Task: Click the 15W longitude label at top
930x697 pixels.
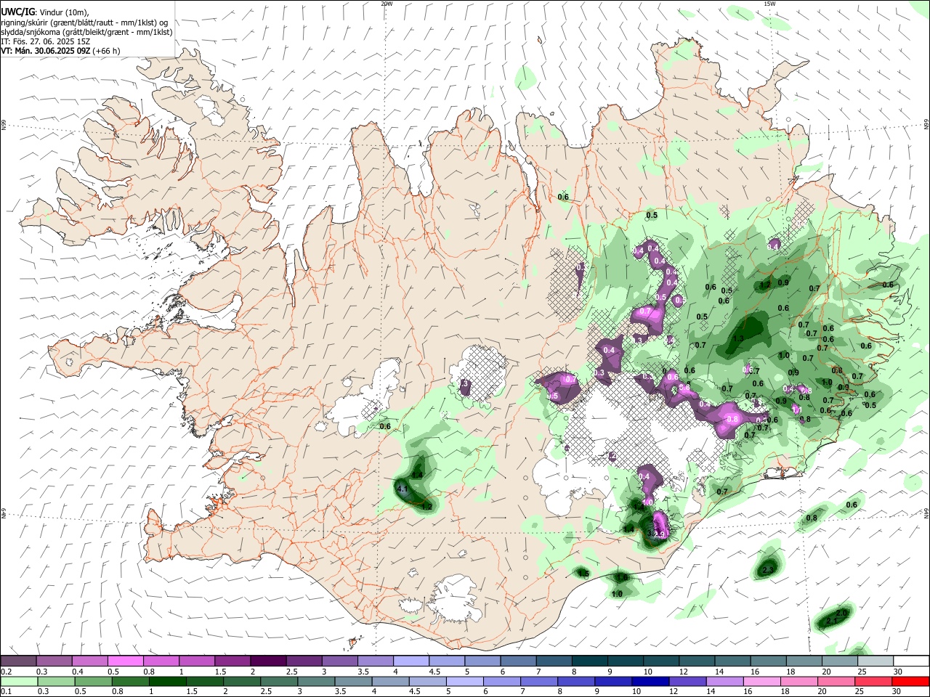Action: point(769,4)
